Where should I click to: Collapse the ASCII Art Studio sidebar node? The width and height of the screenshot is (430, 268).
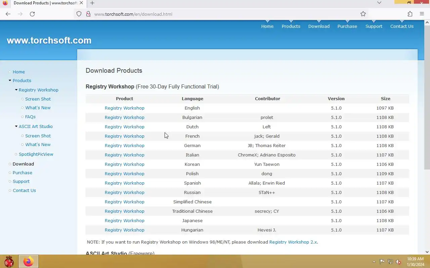[x=16, y=126]
